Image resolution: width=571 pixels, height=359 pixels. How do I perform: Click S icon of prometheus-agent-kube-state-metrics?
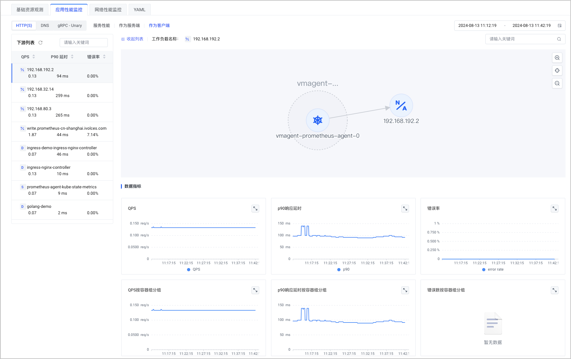(x=22, y=187)
